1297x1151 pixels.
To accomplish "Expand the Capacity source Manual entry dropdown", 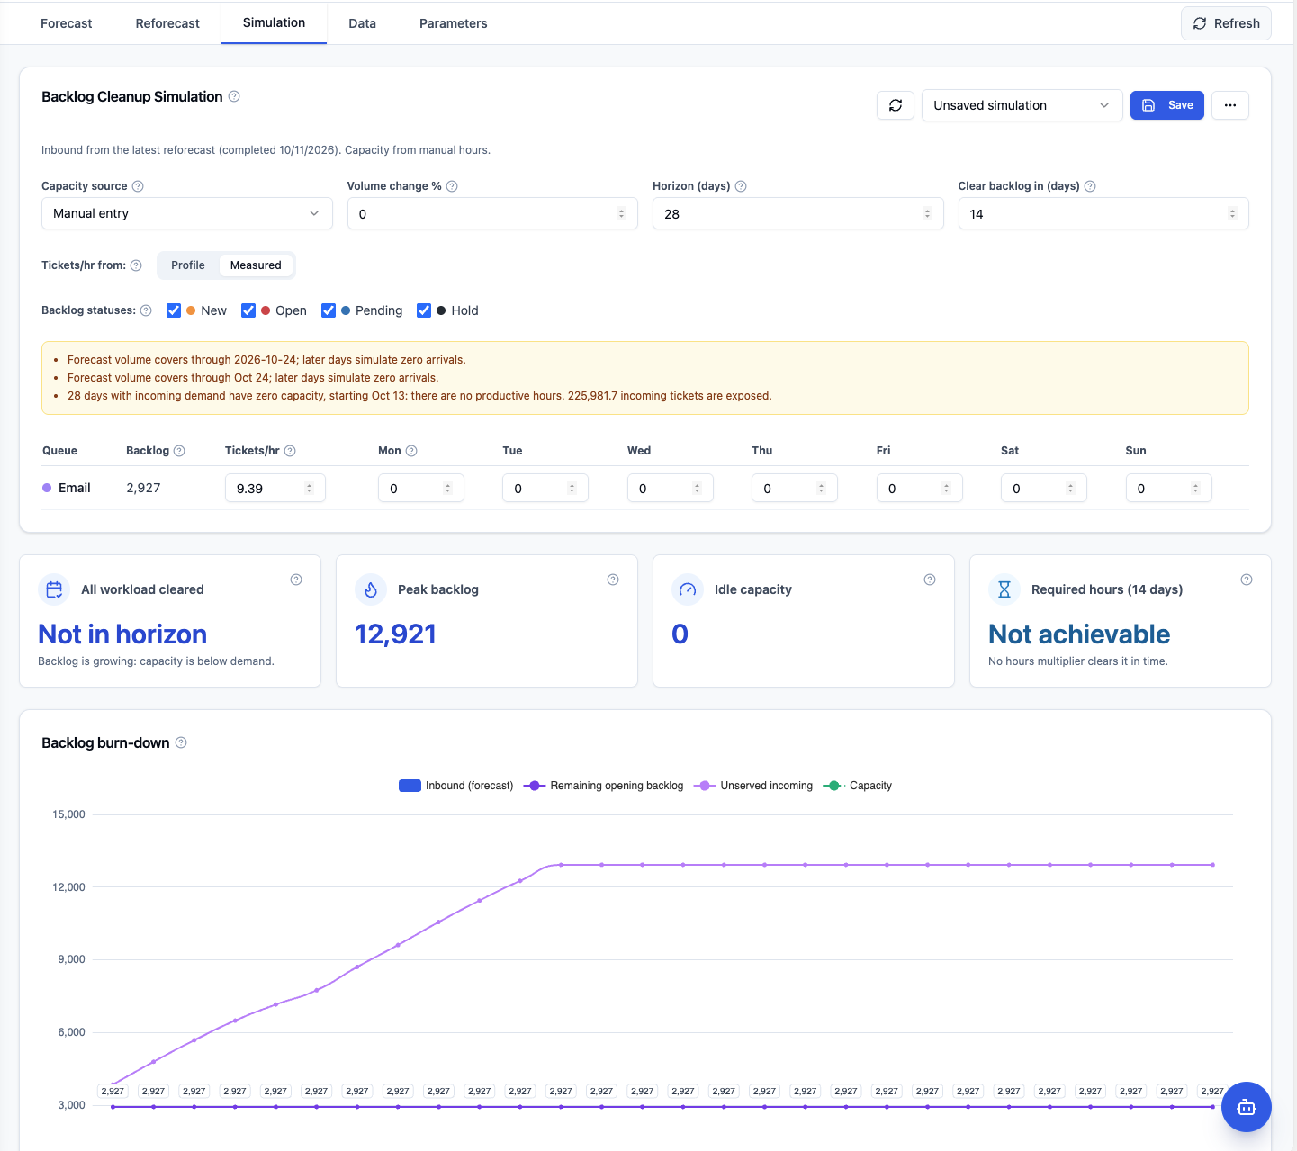I will (187, 213).
